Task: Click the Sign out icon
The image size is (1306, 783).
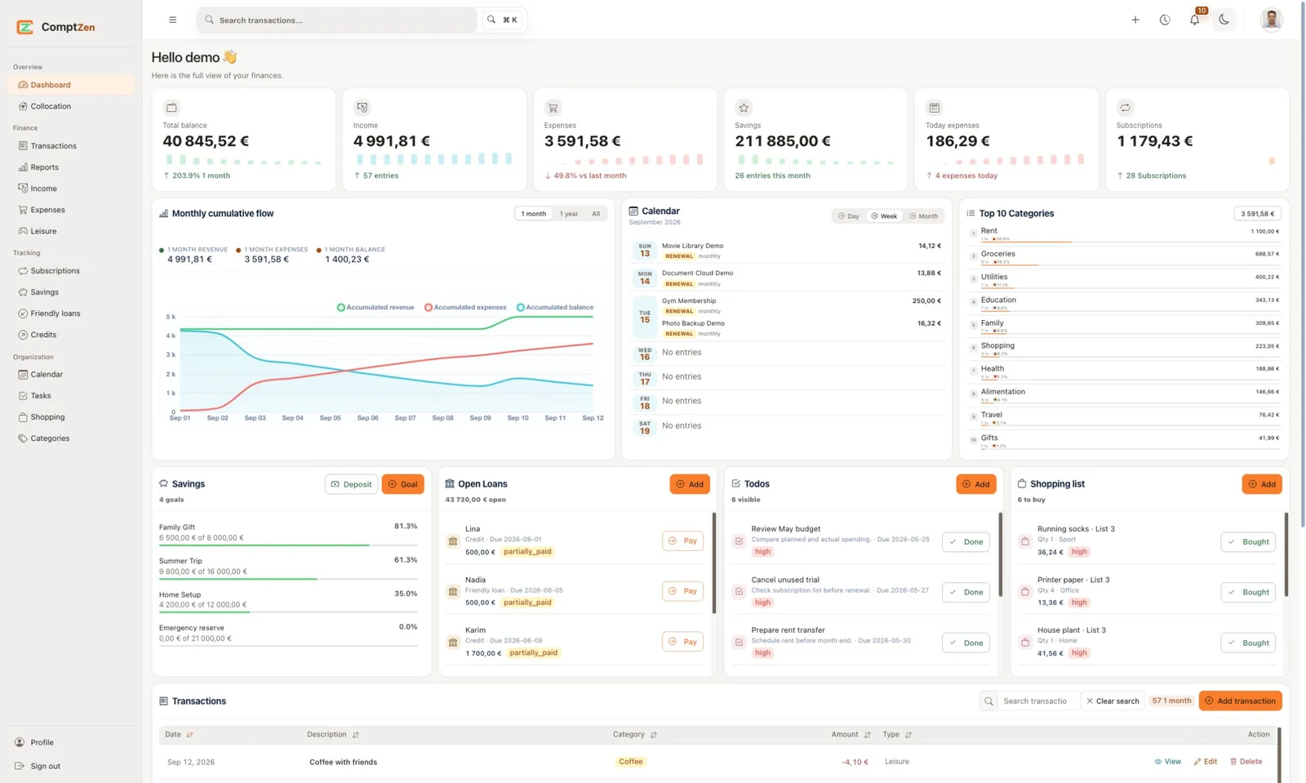Action: coord(20,766)
